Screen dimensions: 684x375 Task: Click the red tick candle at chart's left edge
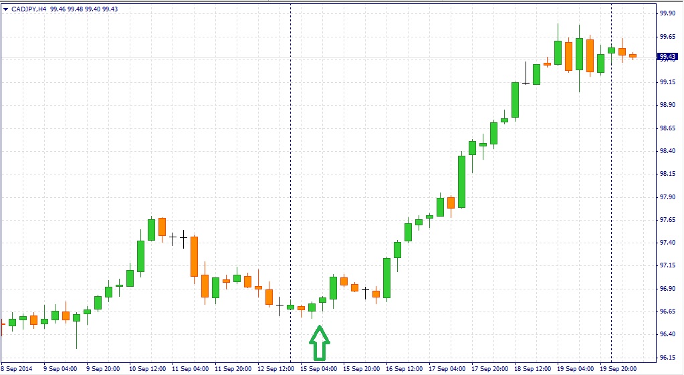tap(2, 324)
